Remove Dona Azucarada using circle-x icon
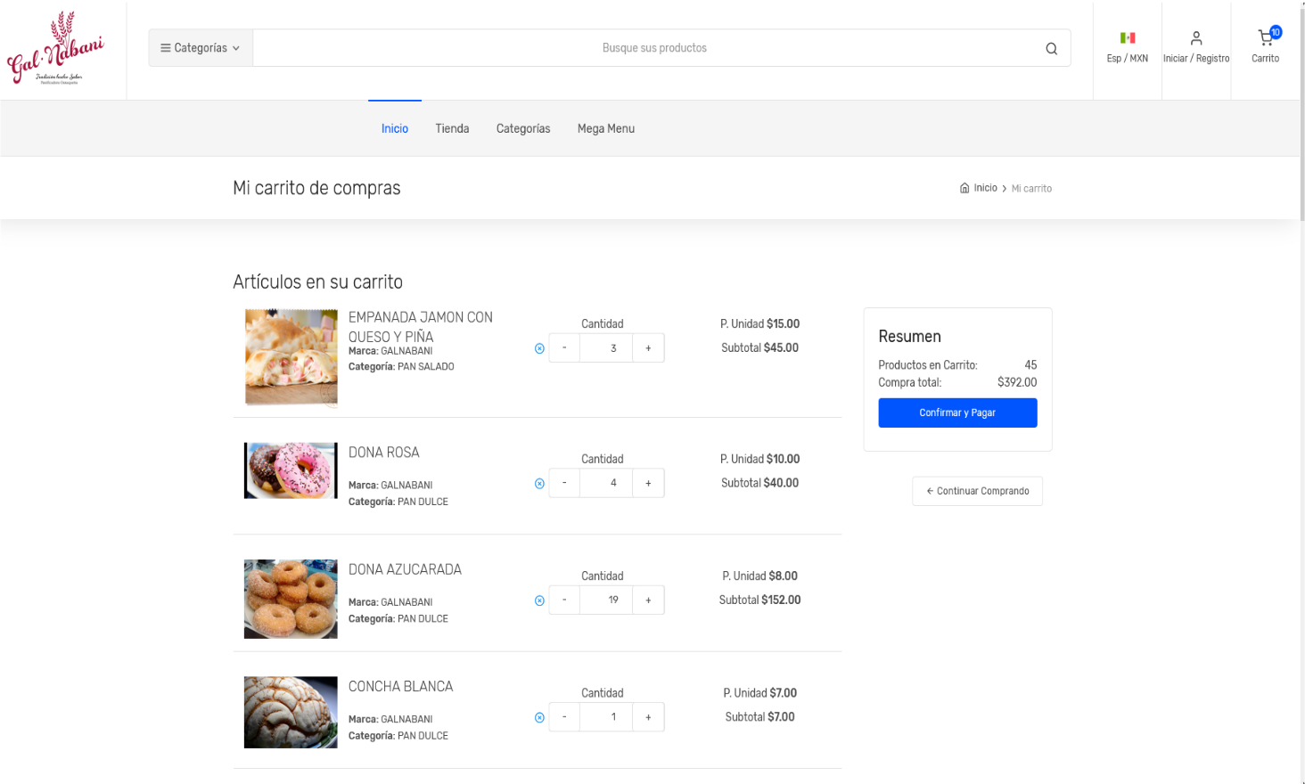 pyautogui.click(x=539, y=600)
